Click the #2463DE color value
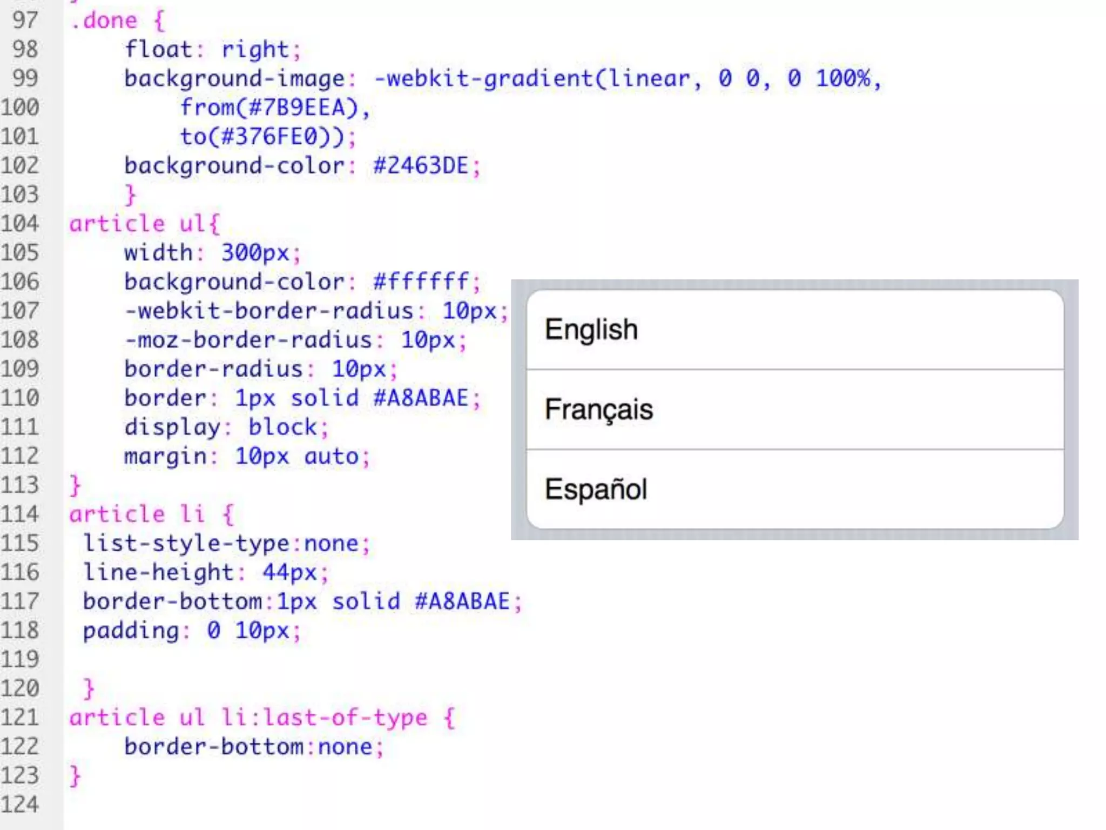 (421, 165)
